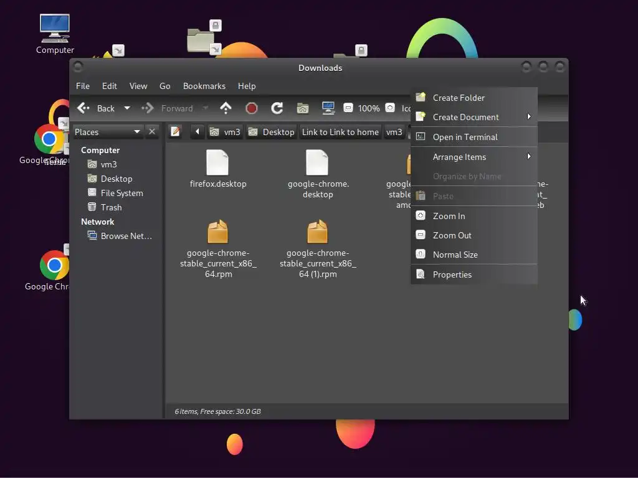
Task: Reload the current folder view
Action: [277, 108]
